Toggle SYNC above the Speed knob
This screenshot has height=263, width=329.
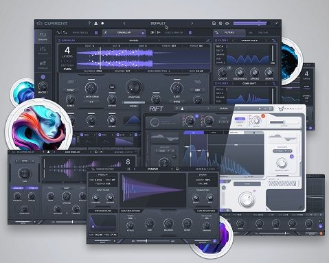point(70,91)
